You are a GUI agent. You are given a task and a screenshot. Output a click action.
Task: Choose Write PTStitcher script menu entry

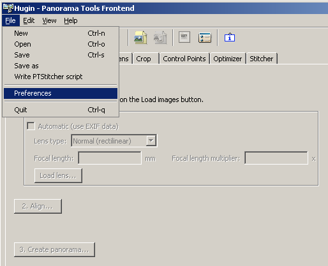click(61, 77)
